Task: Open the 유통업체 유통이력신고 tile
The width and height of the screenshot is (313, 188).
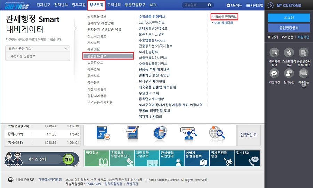Action: pyautogui.click(x=122, y=158)
